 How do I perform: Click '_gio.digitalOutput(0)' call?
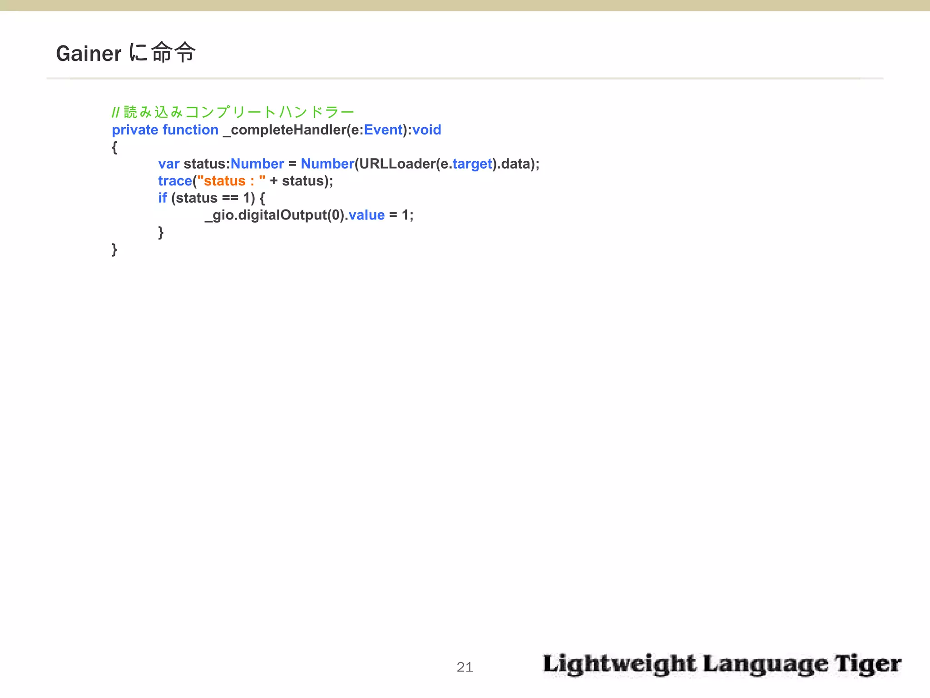274,215
